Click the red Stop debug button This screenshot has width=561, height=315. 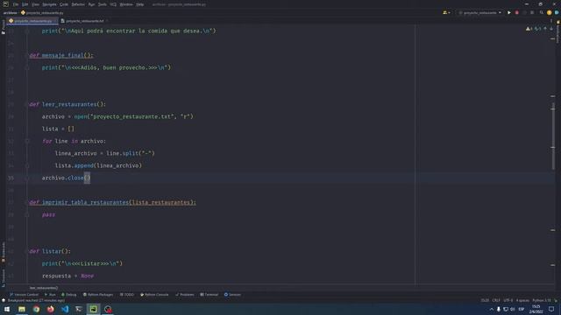coord(517,12)
